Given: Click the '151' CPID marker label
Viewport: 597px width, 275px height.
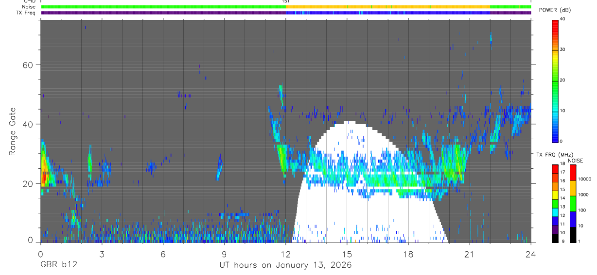Looking at the screenshot, I should coord(285,1).
